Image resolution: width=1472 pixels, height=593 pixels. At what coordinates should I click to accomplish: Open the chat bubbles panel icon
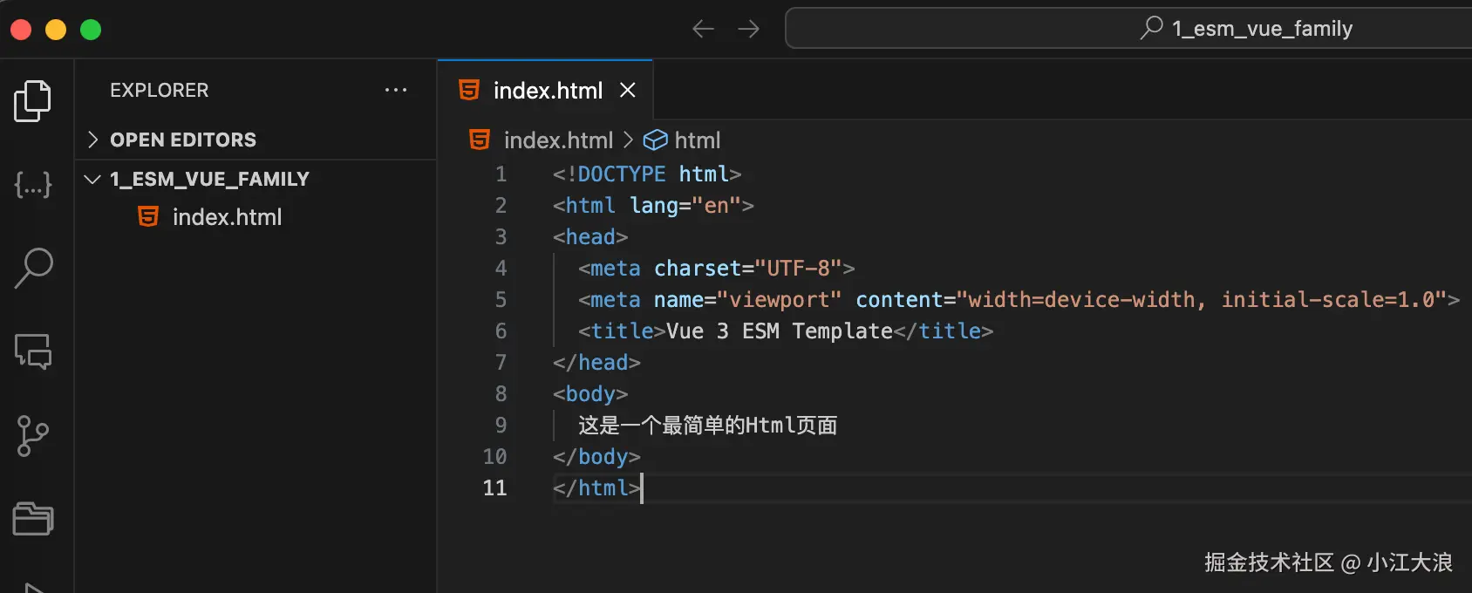point(33,351)
